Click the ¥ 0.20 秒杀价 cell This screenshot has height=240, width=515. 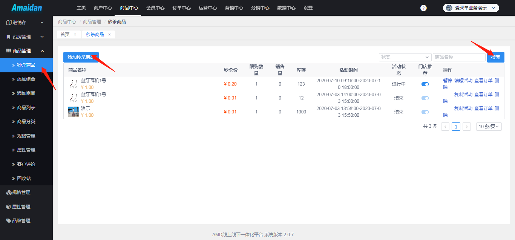230,84
